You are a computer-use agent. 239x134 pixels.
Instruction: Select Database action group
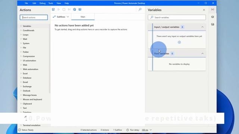27,78
